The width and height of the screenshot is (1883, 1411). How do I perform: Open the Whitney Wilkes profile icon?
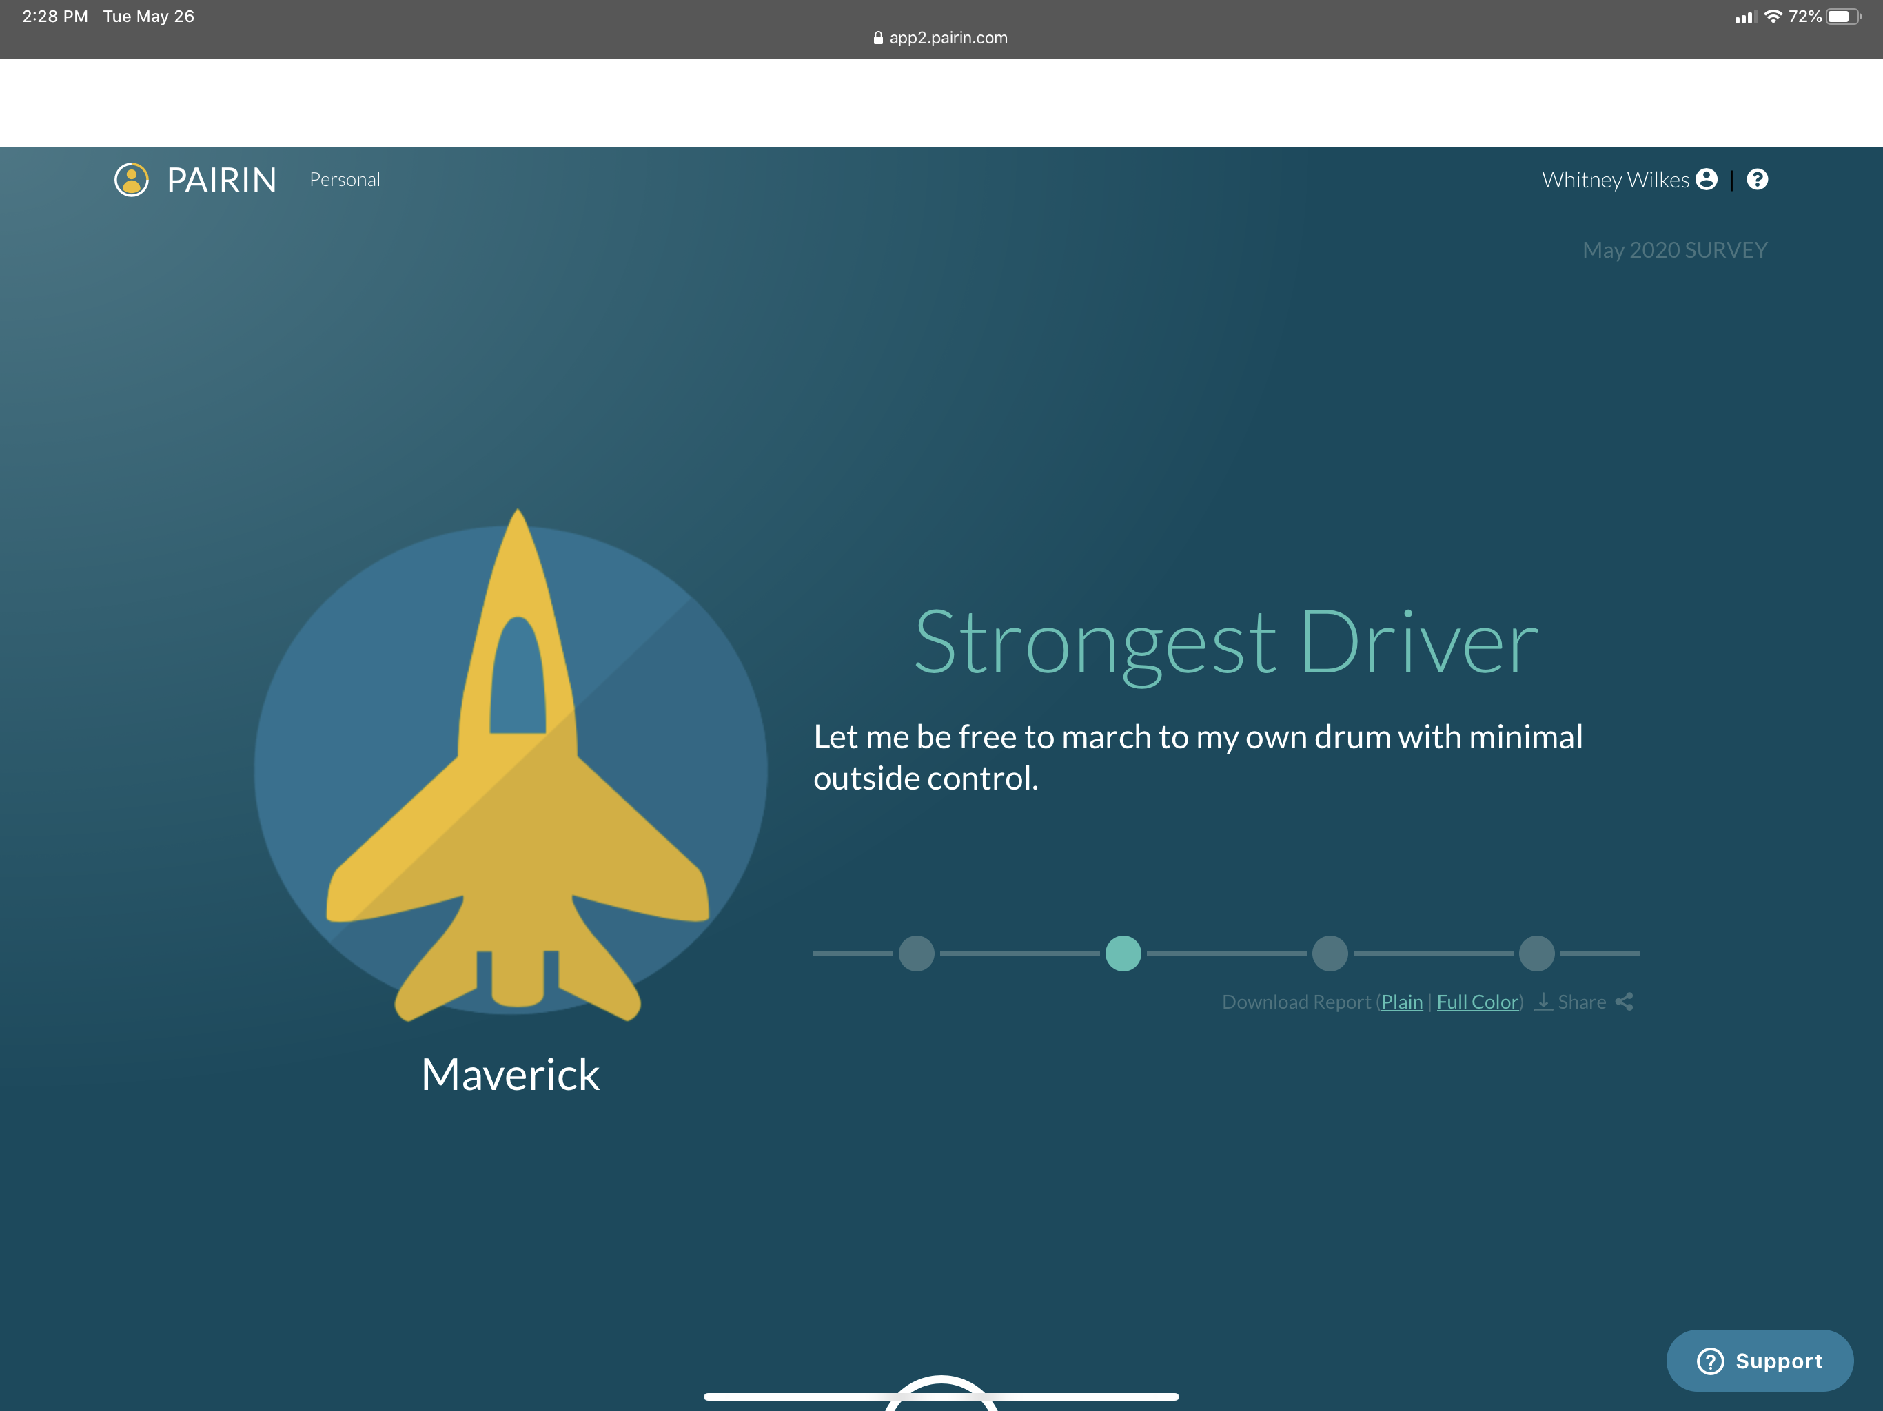1706,180
